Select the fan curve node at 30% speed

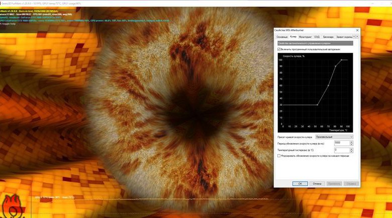(x=317, y=105)
